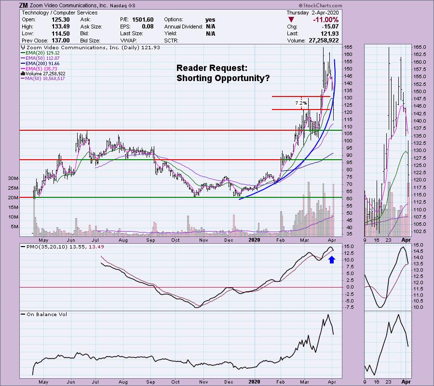The width and height of the screenshot is (434, 386).
Task: Click the ZM ticker symbol
Action: 23,5
